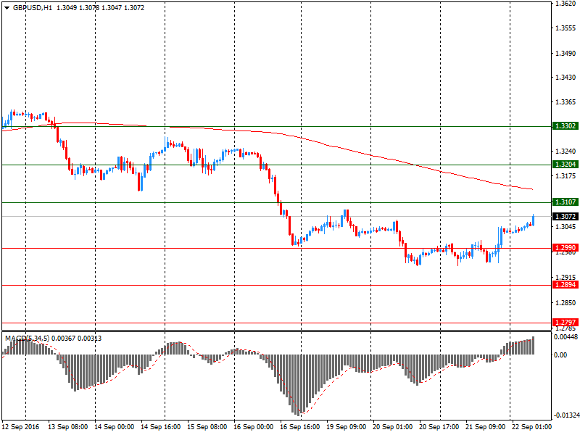Click the 15 Sep 08:00 time label
Viewport: 580px width, 435px height.
coord(207,427)
